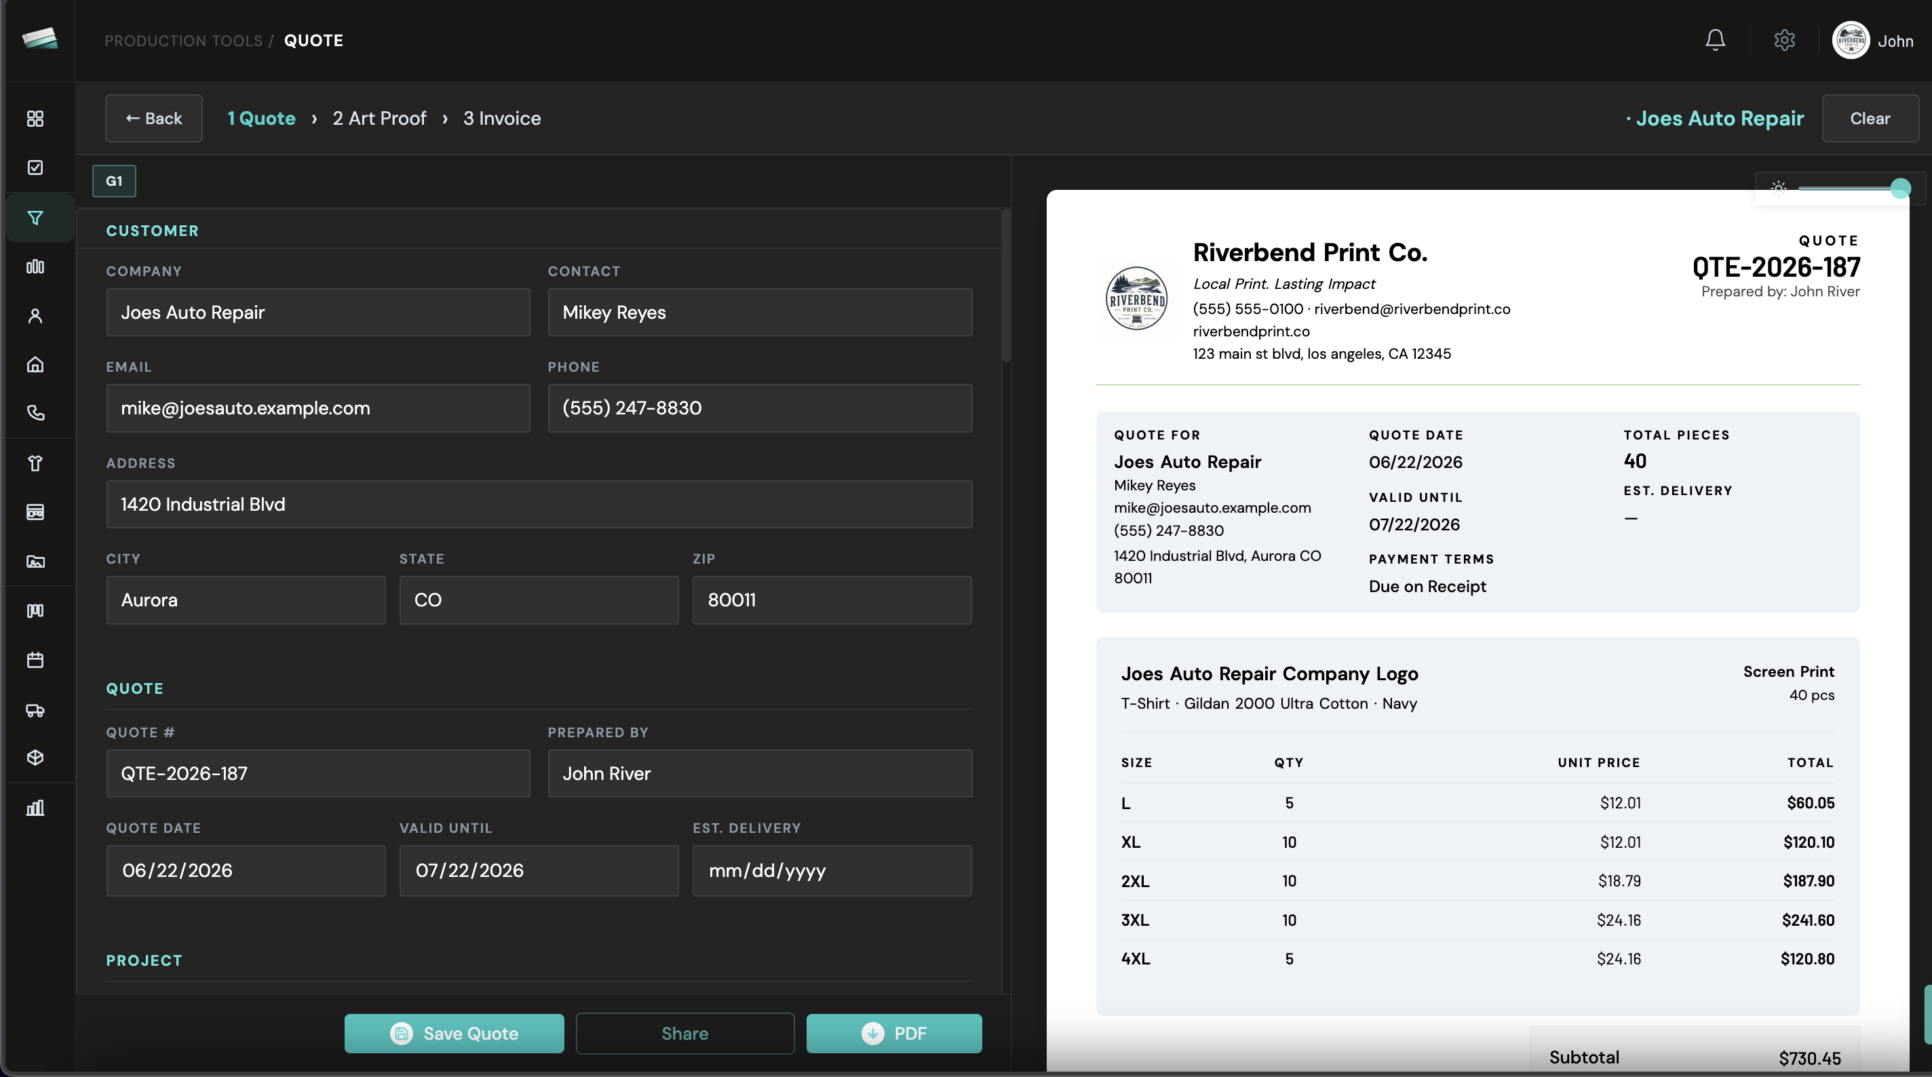Open the checklist tasks icon in sidebar
This screenshot has width=1932, height=1077.
35,168
